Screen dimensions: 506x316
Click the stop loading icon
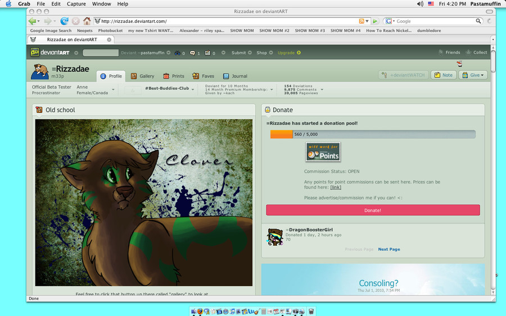pos(75,21)
